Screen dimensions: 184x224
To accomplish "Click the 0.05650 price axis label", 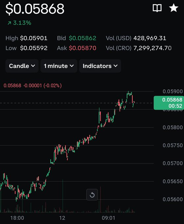I will [x=172, y=181].
